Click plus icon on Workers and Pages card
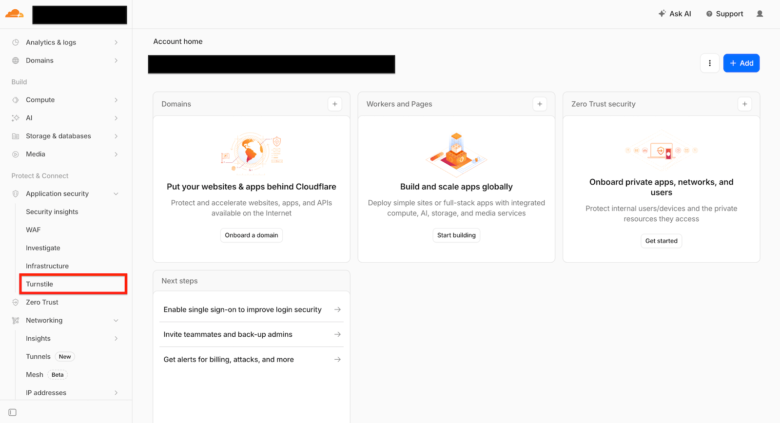Viewport: 780px width, 423px height. coord(540,104)
